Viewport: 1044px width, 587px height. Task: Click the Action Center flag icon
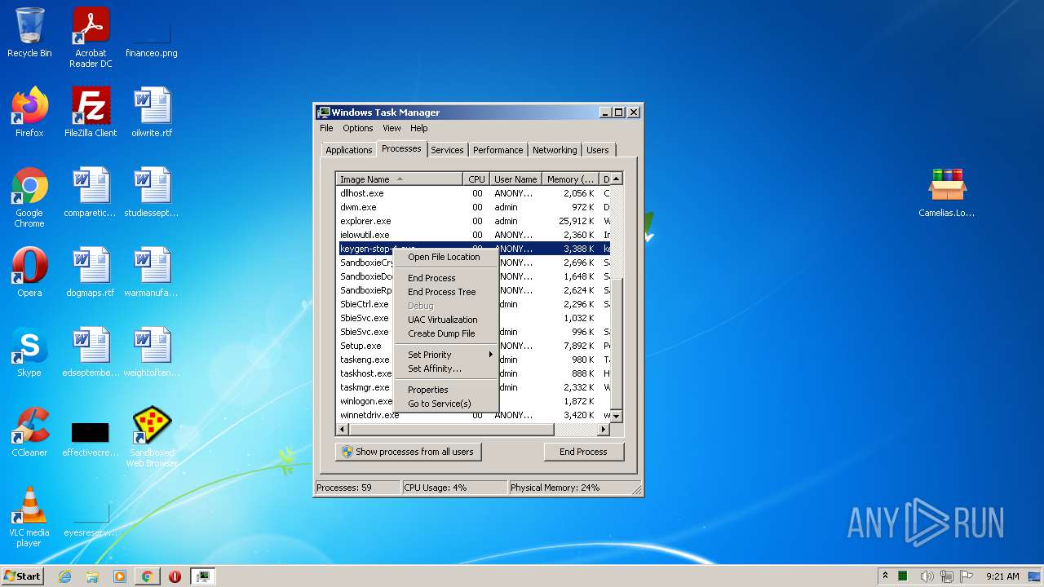(967, 576)
